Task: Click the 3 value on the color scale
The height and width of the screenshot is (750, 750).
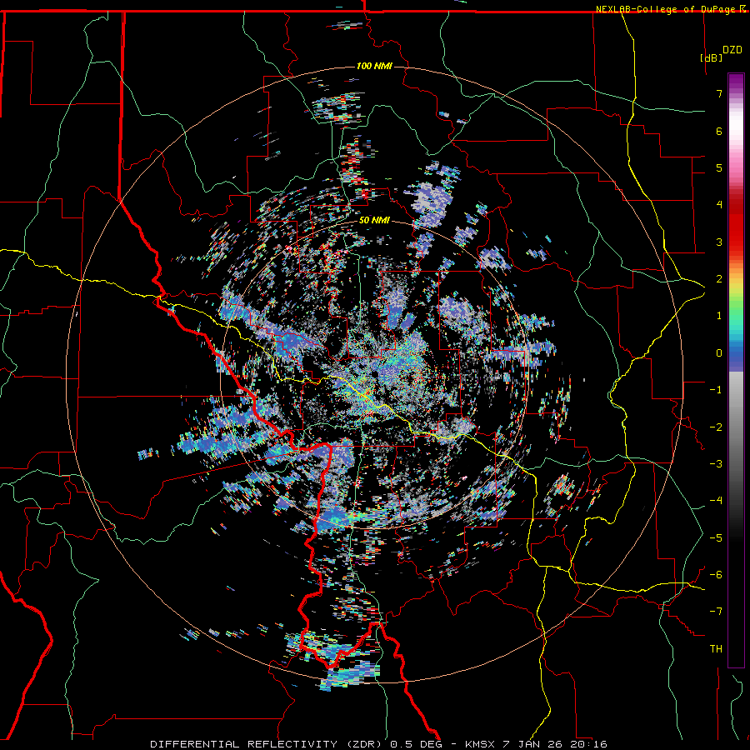Action: click(719, 242)
